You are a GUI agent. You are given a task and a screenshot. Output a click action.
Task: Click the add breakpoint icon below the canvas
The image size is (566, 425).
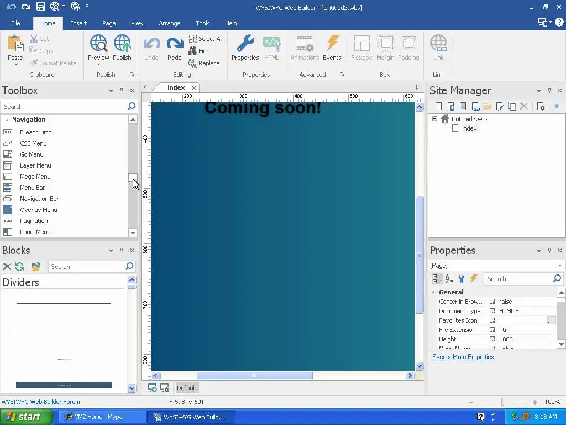153,388
